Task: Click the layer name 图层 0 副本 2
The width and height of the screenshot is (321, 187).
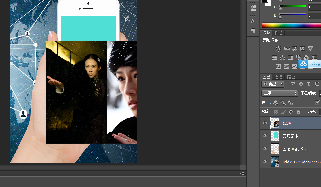Action: tap(295, 149)
